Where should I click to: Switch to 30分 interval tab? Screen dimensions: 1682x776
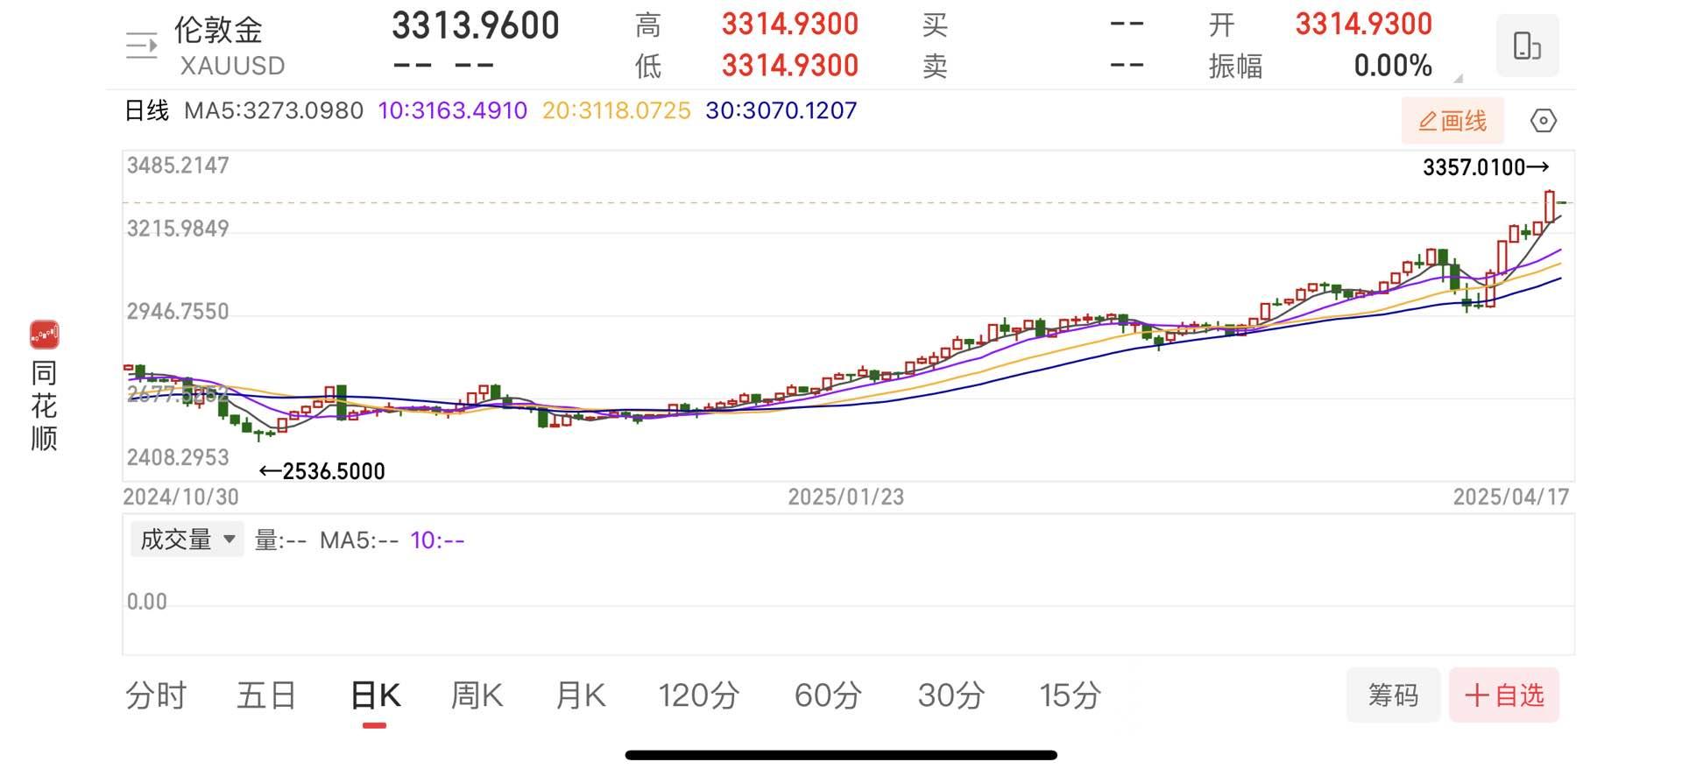(x=951, y=695)
